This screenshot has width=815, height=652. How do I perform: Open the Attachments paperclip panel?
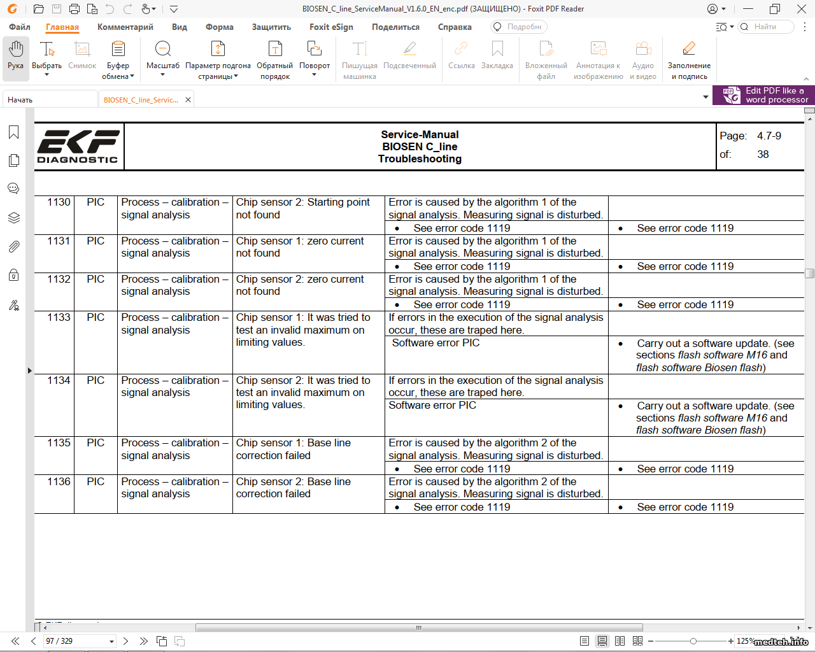14,246
